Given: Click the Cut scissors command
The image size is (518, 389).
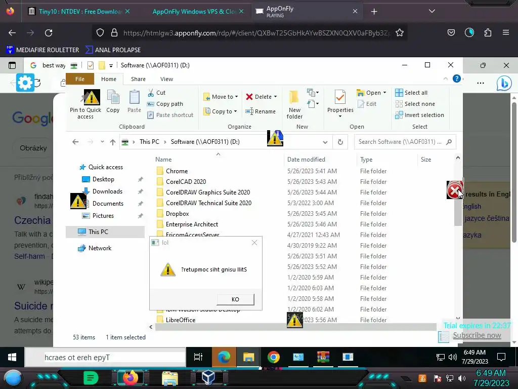Looking at the screenshot, I should tap(157, 93).
